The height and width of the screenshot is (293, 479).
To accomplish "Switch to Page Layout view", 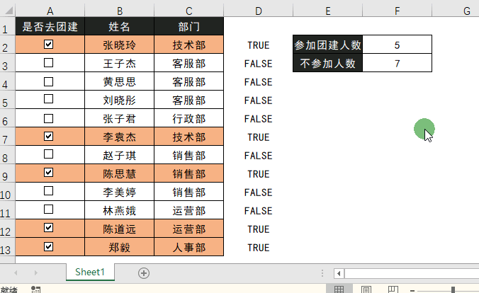I will pos(366,289).
